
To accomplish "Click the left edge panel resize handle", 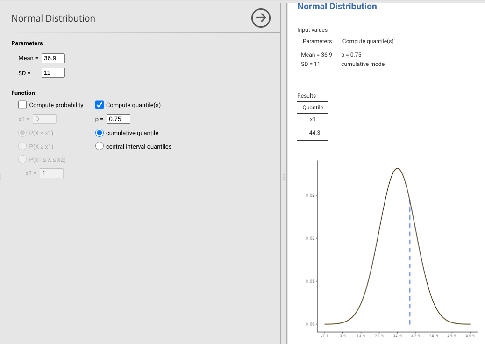I will tap(1, 178).
